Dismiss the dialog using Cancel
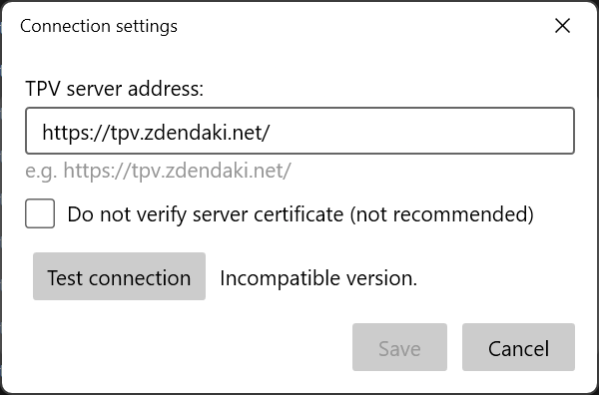Image resolution: width=599 pixels, height=395 pixels. click(x=518, y=347)
